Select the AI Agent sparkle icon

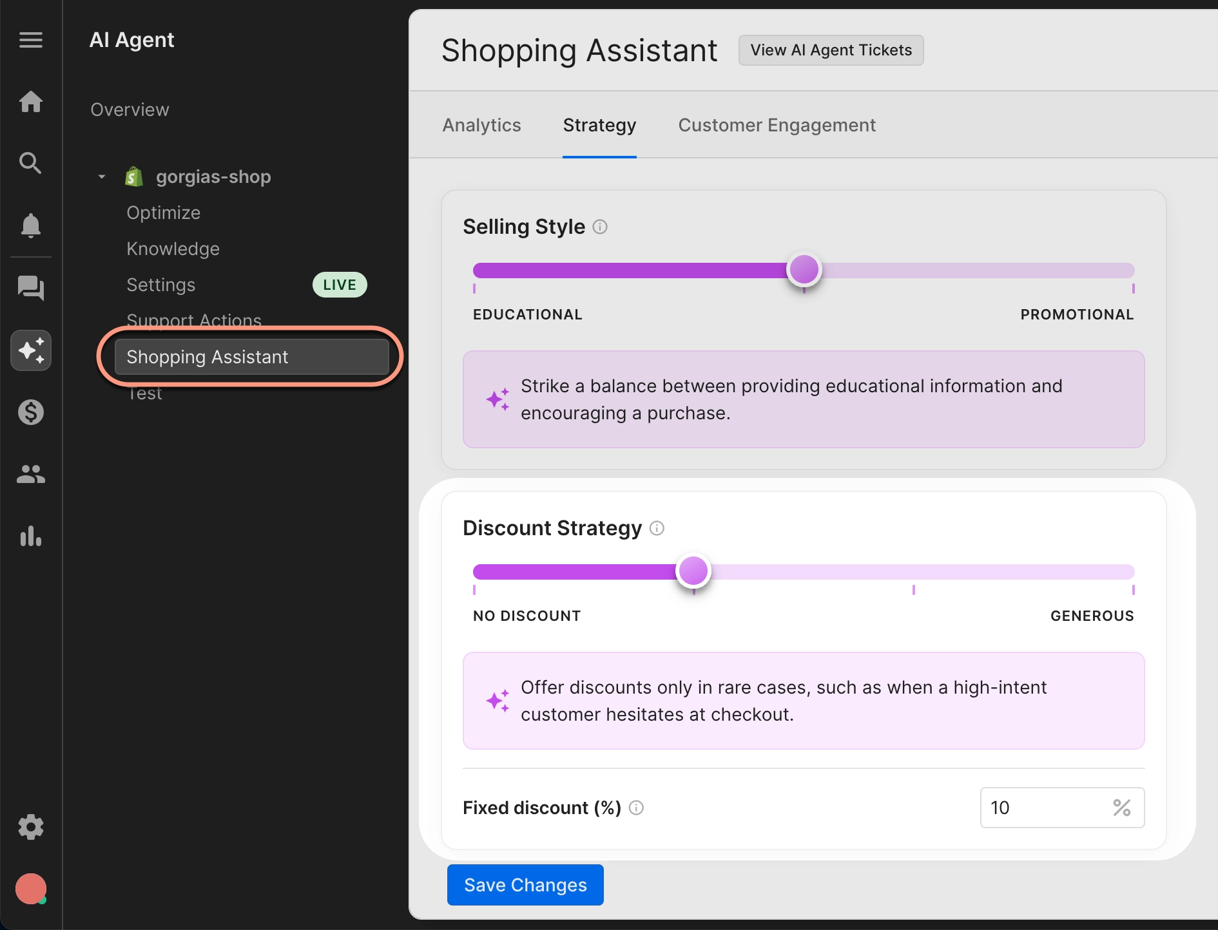coord(31,350)
